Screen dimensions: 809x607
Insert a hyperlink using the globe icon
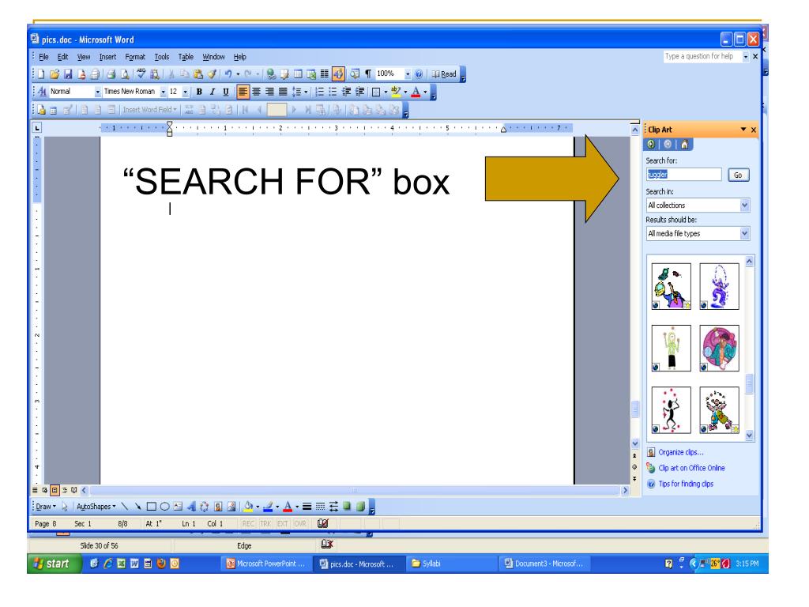coord(271,74)
